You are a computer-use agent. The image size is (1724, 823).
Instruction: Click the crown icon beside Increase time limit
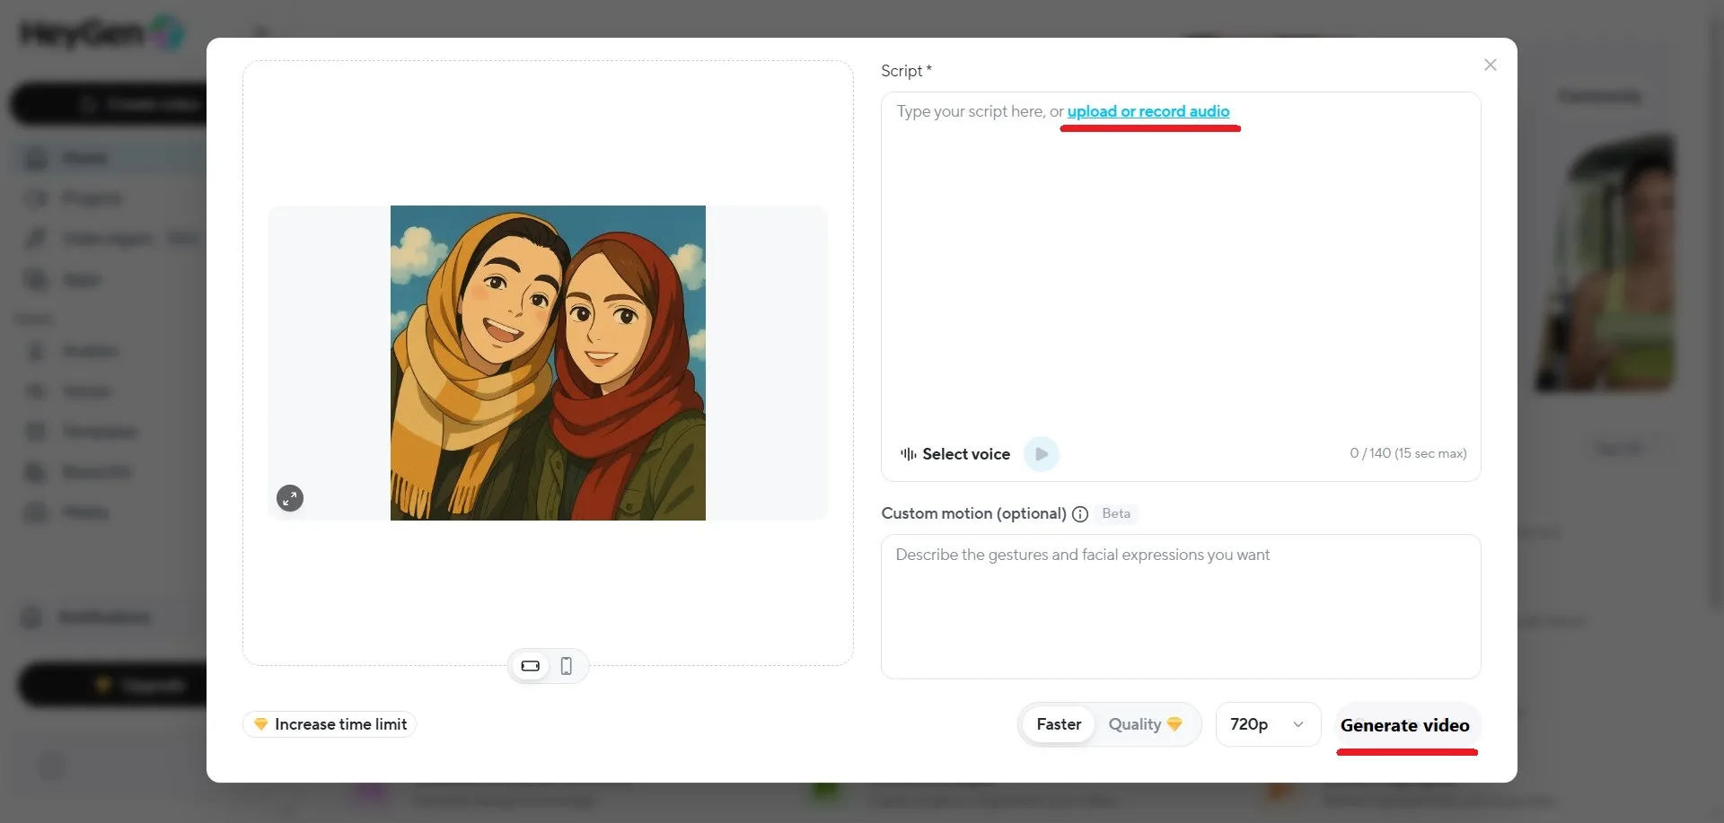click(x=259, y=724)
